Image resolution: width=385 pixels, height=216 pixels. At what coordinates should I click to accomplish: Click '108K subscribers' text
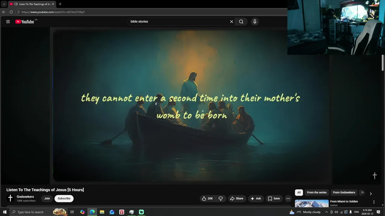click(x=26, y=201)
